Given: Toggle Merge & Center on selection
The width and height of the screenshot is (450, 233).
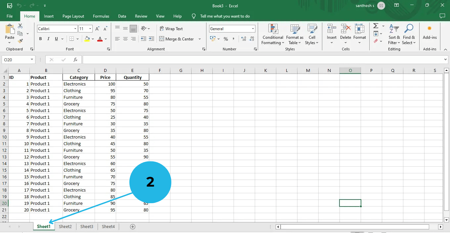Looking at the screenshot, I should [x=178, y=39].
